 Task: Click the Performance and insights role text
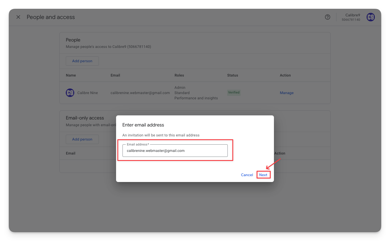pos(196,98)
